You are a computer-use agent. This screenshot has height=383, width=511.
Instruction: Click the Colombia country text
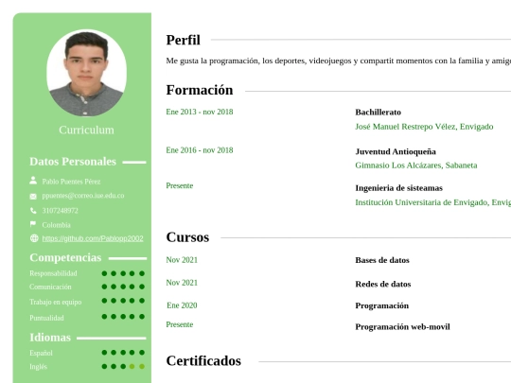[x=56, y=225]
